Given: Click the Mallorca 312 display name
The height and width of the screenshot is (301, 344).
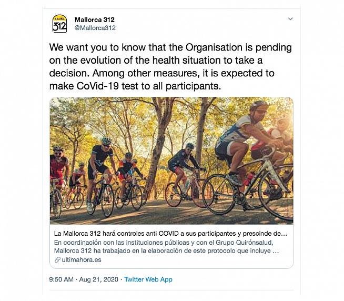Looking at the screenshot, I should pyautogui.click(x=95, y=19).
